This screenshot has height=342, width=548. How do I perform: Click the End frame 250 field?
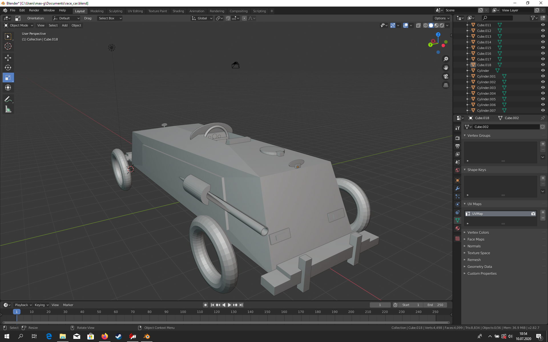pyautogui.click(x=435, y=305)
